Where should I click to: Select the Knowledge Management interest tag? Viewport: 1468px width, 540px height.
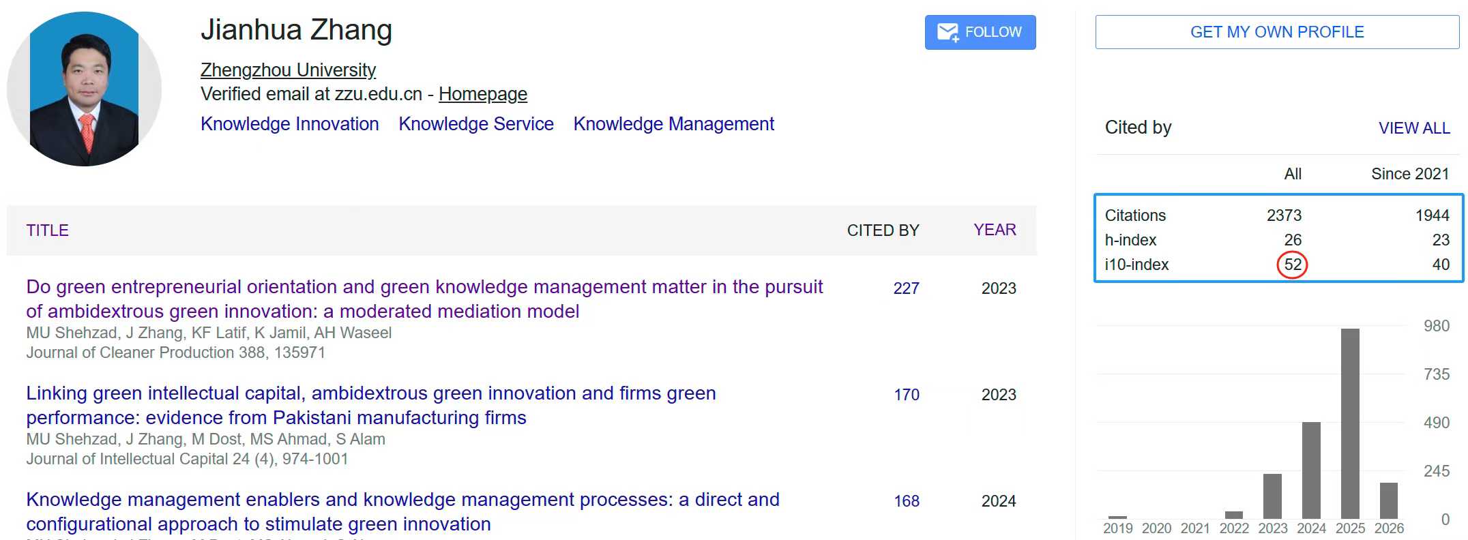point(673,124)
